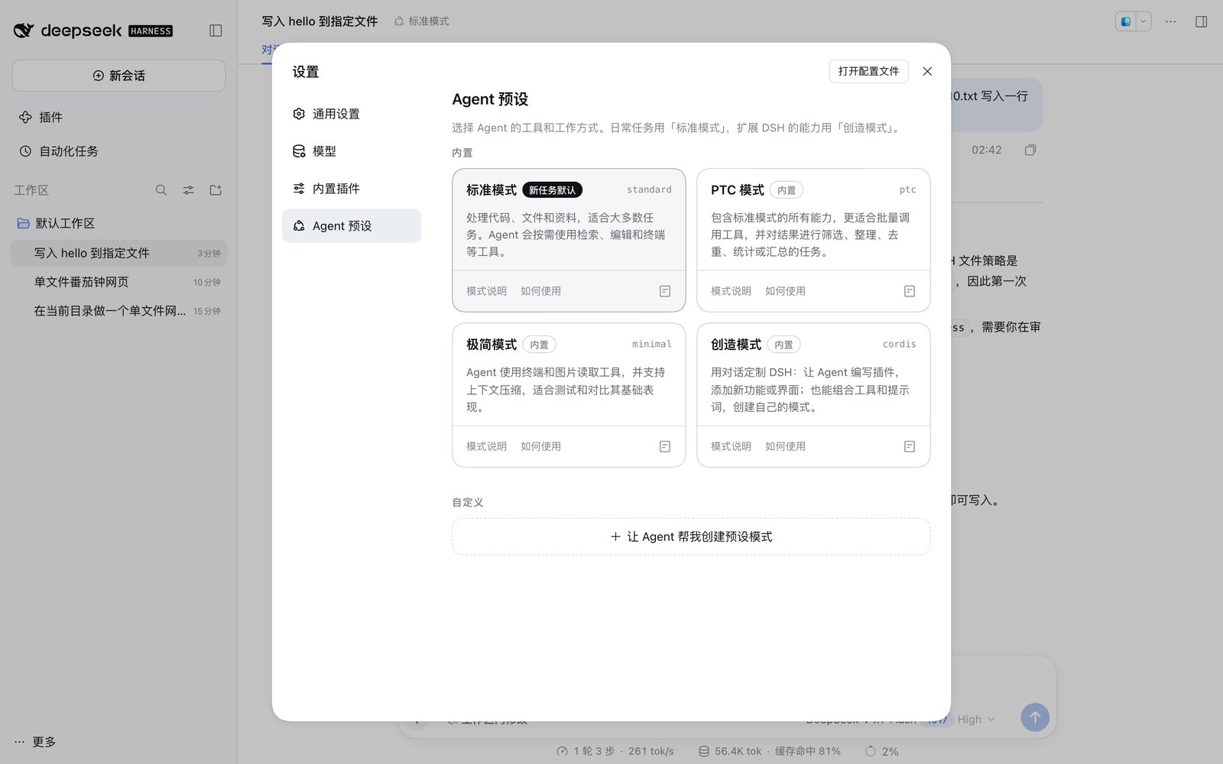
Task: Collapse the left sidebar panel icon
Action: (x=216, y=31)
